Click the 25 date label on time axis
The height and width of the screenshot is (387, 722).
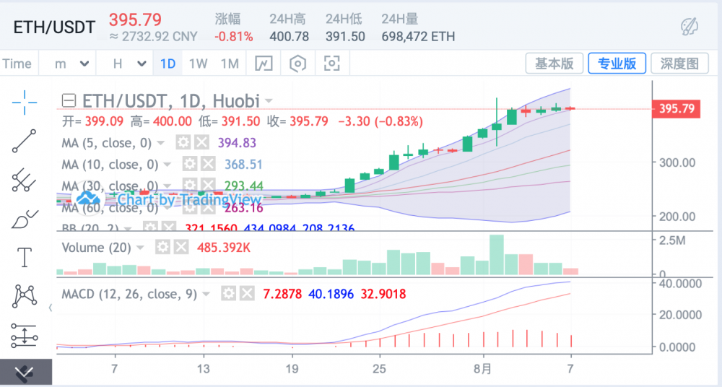point(380,369)
